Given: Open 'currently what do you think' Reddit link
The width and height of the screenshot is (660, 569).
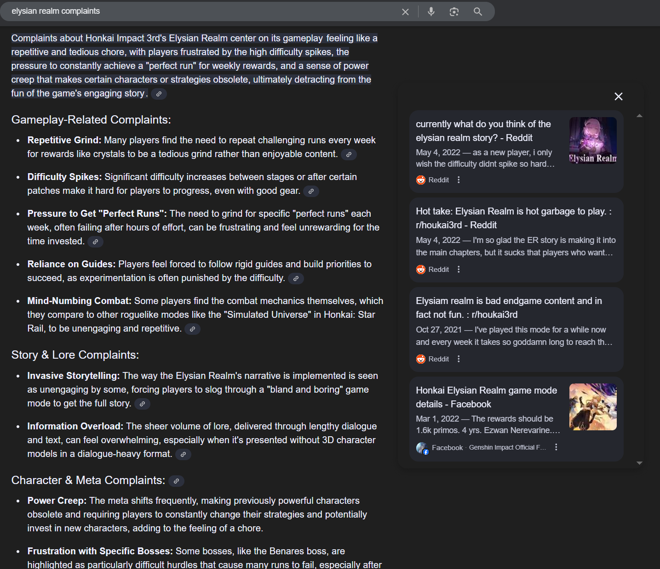Looking at the screenshot, I should (x=483, y=131).
